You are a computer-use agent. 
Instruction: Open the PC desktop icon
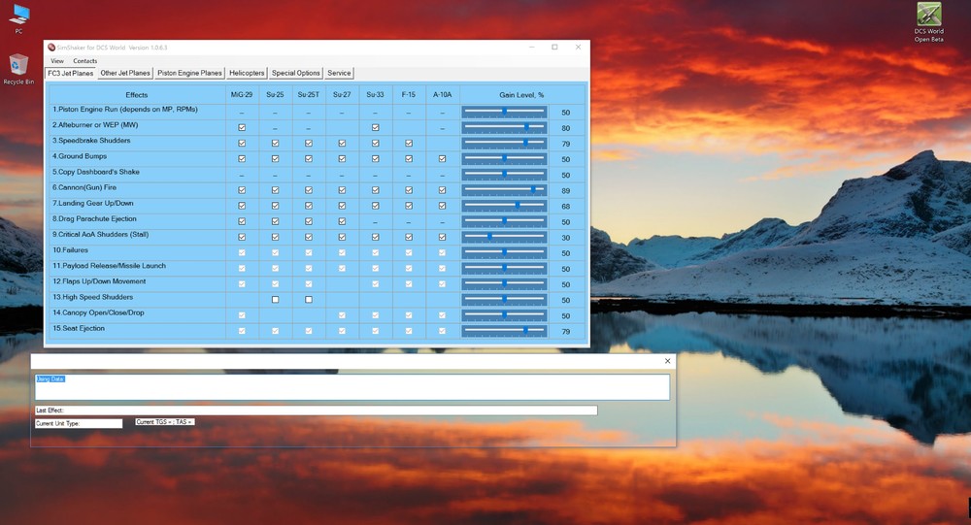(x=19, y=18)
